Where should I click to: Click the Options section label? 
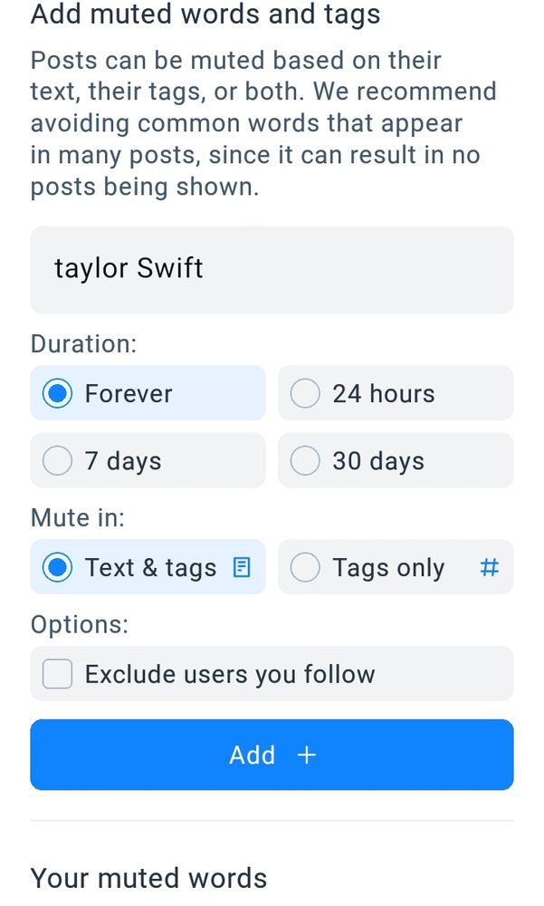[80, 624]
